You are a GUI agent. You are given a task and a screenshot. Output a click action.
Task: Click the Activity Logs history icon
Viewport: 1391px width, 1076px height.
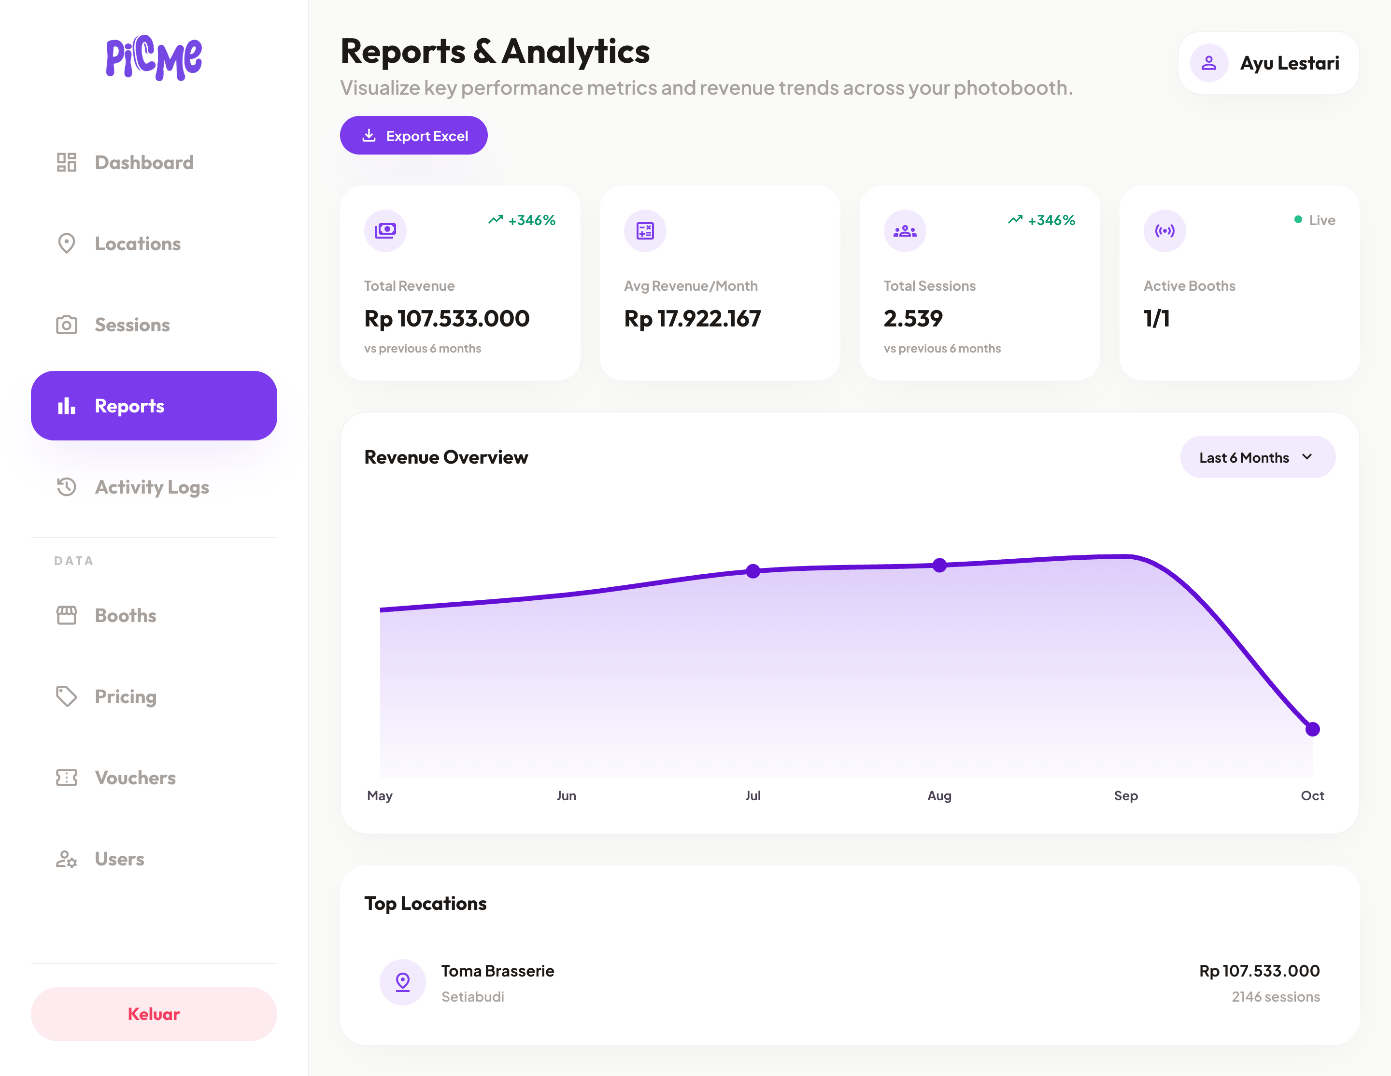(66, 487)
